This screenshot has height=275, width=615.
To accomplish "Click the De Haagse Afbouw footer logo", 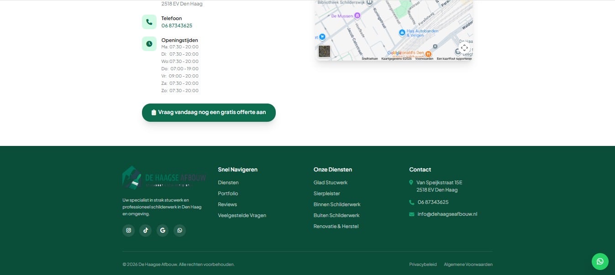I will click(x=164, y=178).
